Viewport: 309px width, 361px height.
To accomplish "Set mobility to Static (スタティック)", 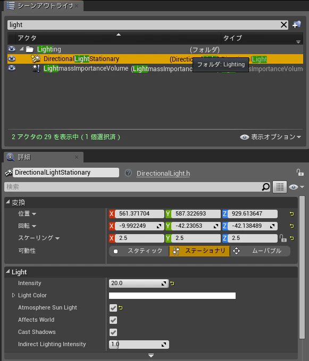I will [139, 251].
